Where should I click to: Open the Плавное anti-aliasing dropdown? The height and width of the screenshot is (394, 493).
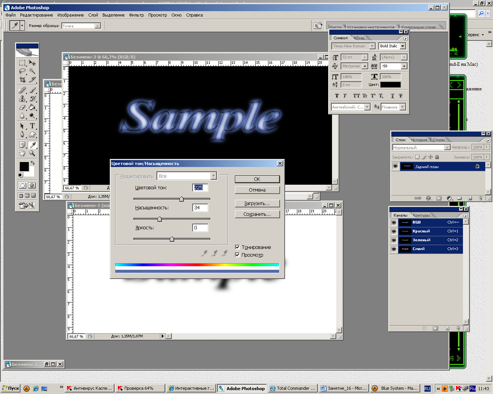tap(403, 107)
